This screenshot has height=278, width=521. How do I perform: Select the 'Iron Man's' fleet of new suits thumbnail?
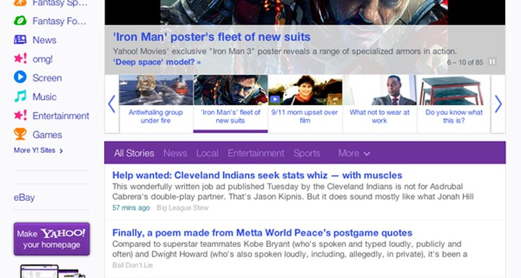coord(230,104)
